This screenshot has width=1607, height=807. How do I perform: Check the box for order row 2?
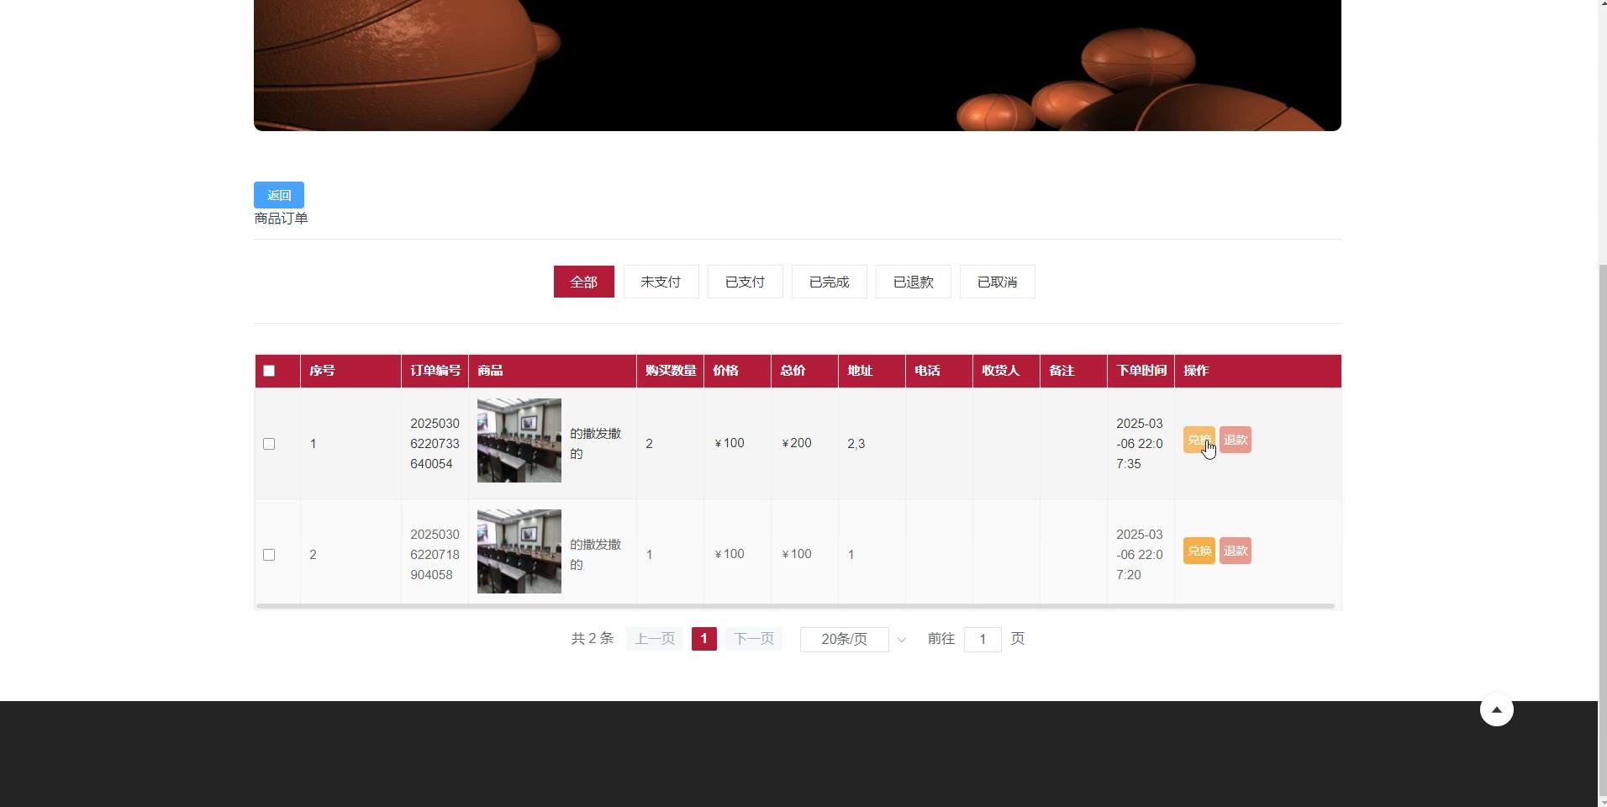(269, 555)
